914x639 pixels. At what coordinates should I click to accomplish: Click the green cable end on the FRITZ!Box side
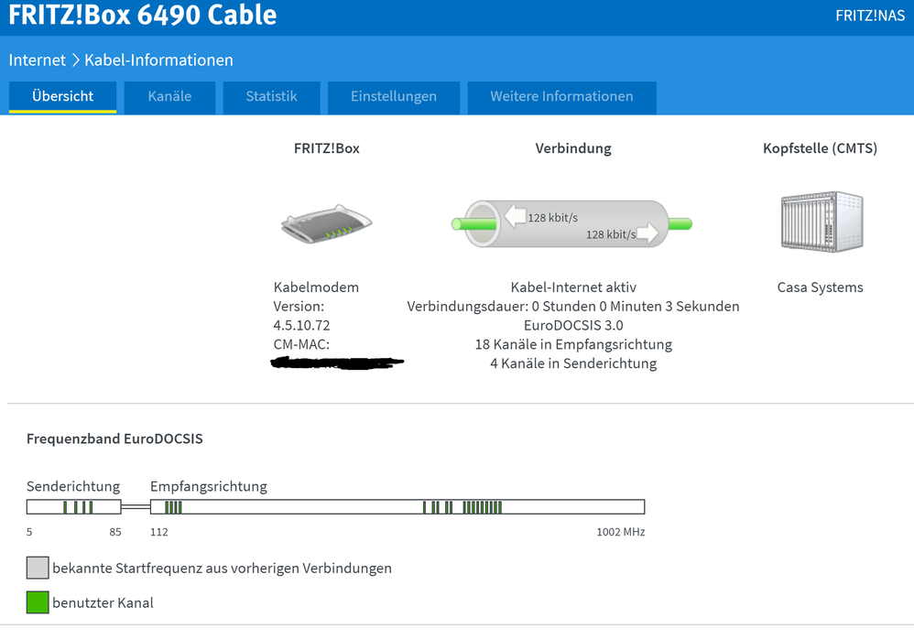[462, 222]
